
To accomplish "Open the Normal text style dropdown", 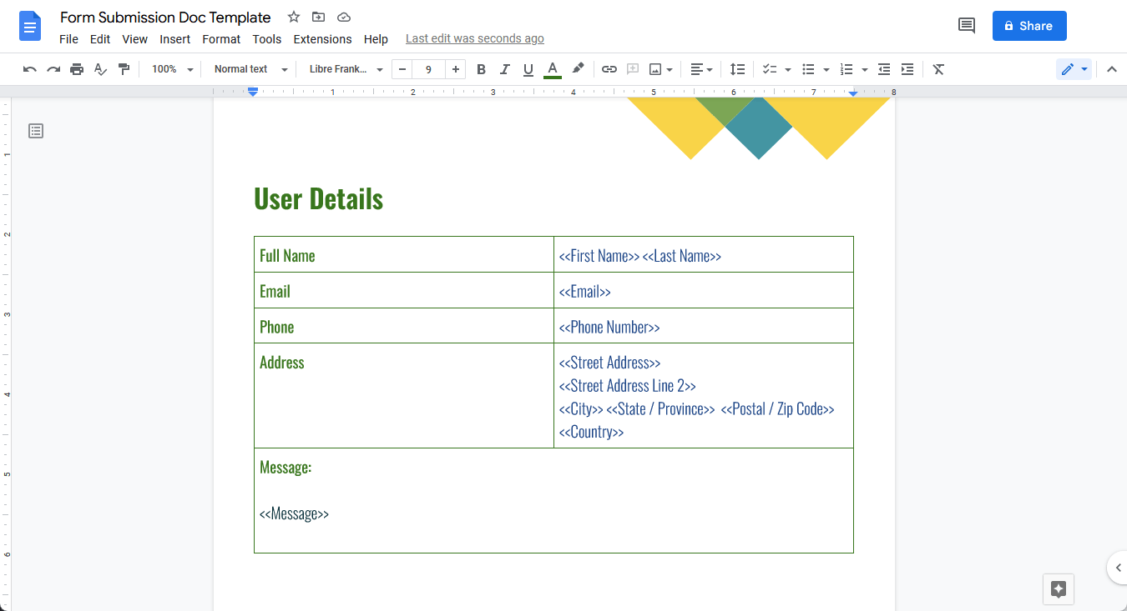I will tap(250, 69).
